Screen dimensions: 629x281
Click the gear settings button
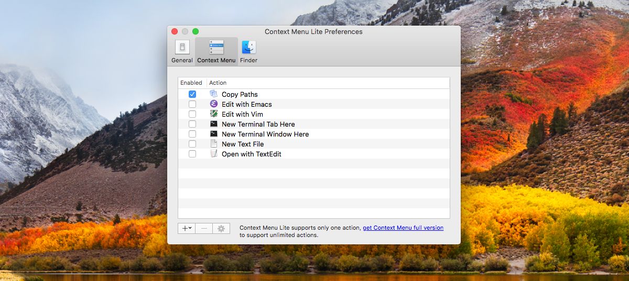click(221, 228)
